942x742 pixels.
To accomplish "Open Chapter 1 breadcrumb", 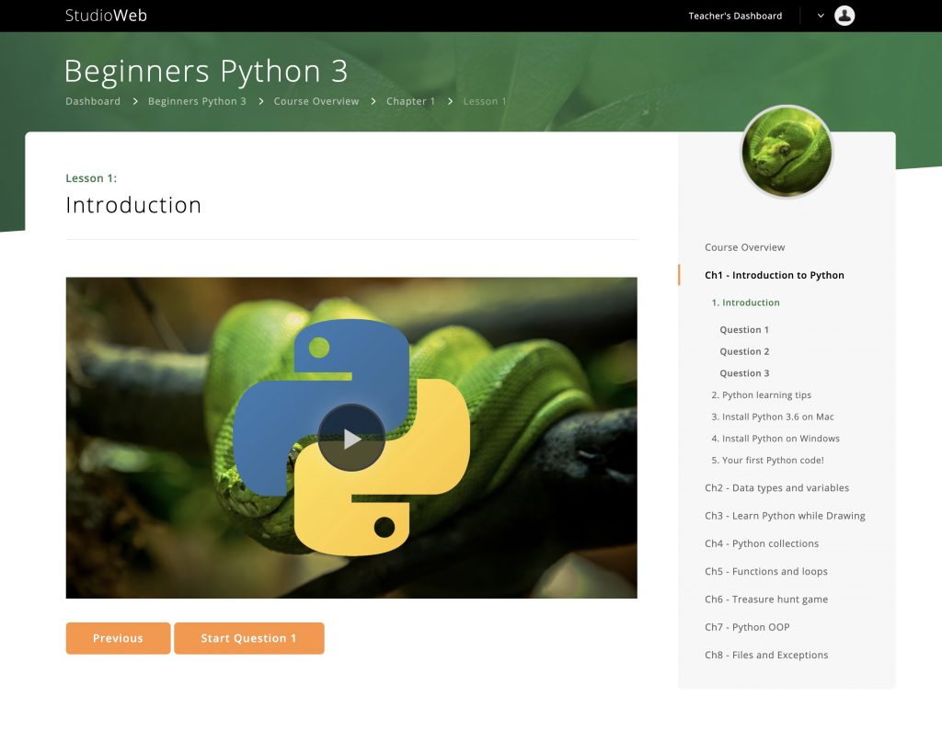I will pos(411,101).
